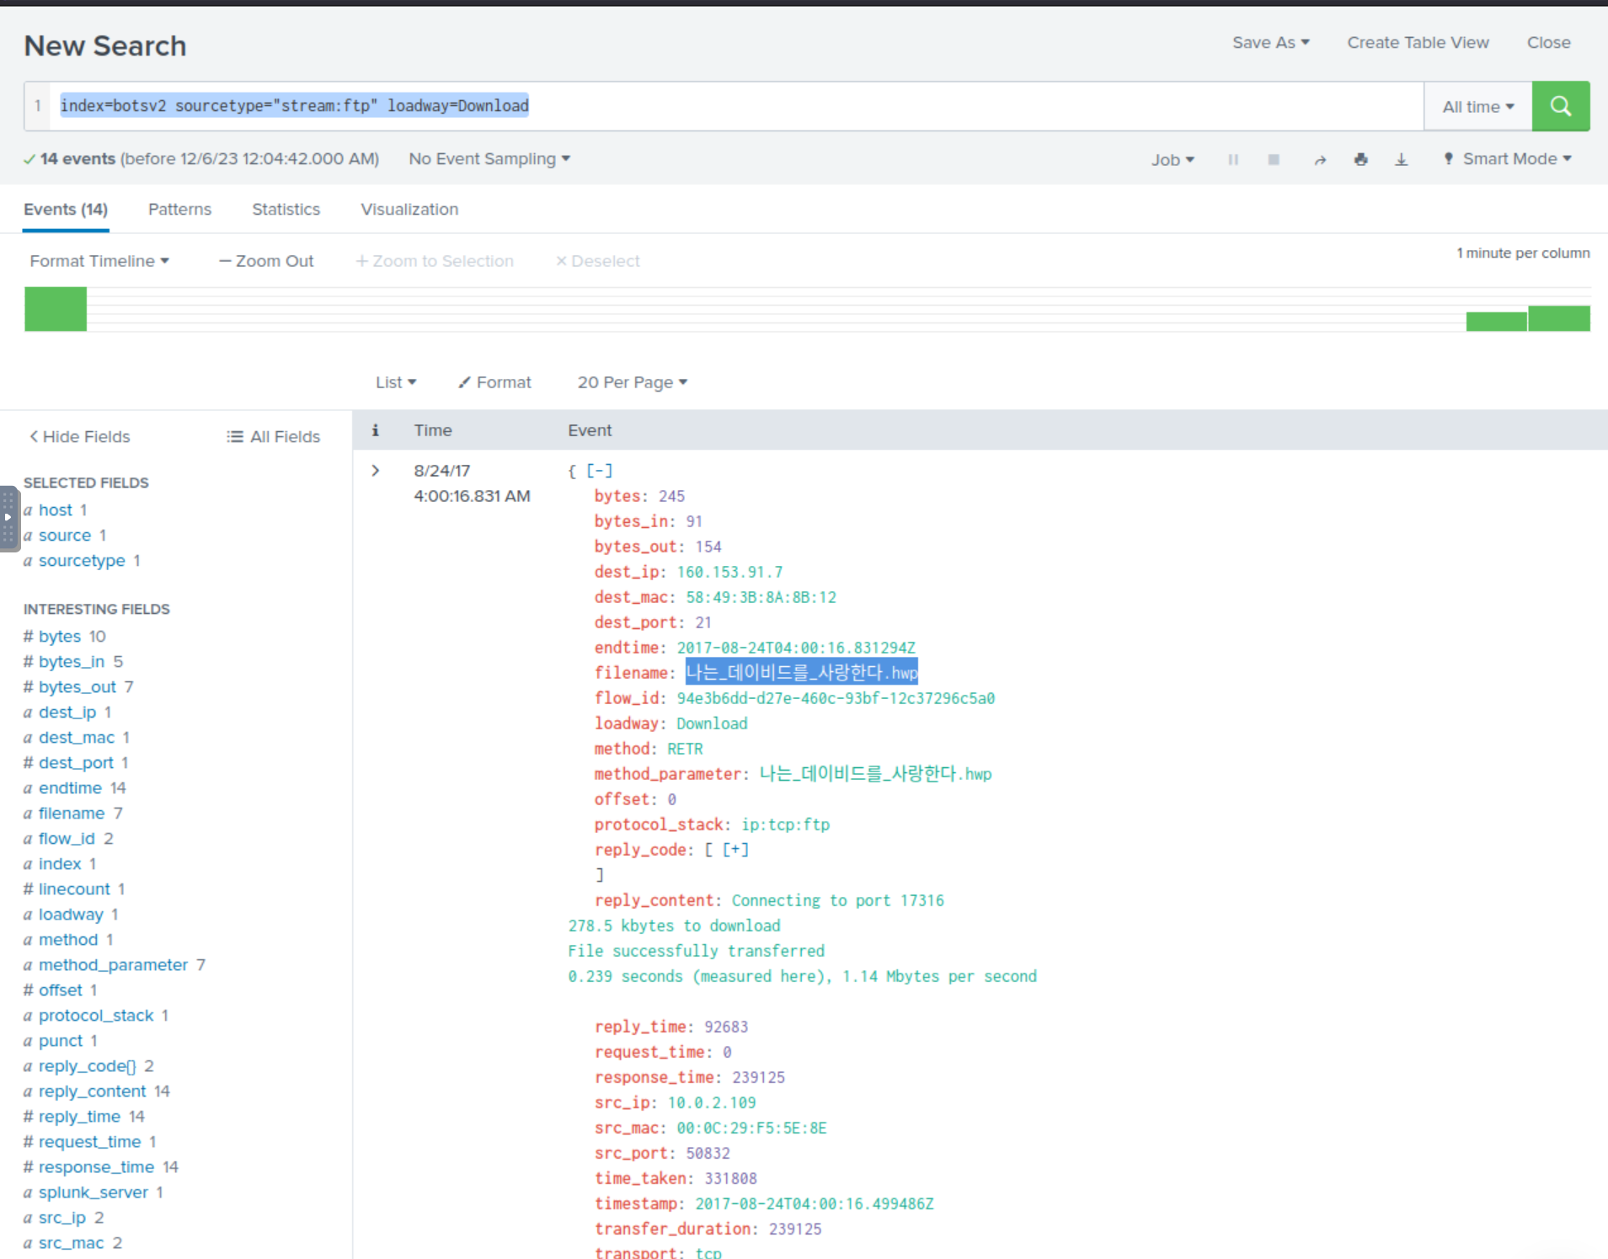Collapse the JSON event with [-]
This screenshot has height=1259, width=1608.
pyautogui.click(x=600, y=471)
